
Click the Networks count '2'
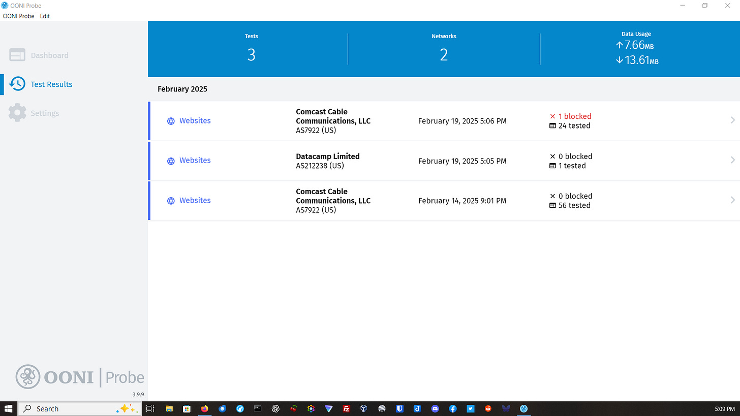point(444,55)
